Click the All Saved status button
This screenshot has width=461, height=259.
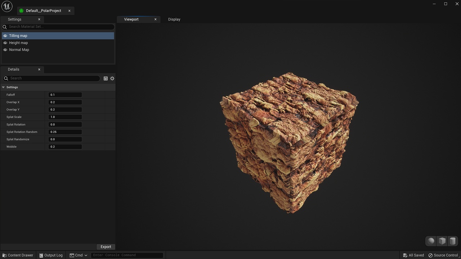point(413,255)
